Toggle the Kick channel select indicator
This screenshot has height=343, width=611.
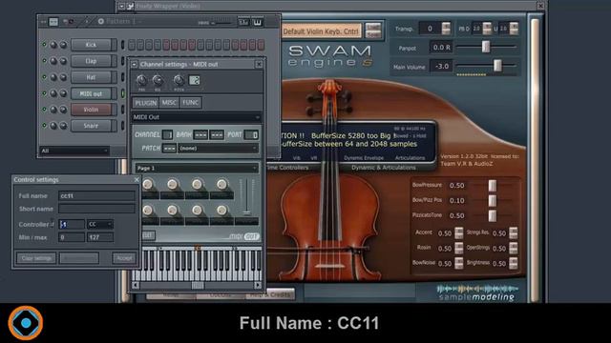(123, 45)
